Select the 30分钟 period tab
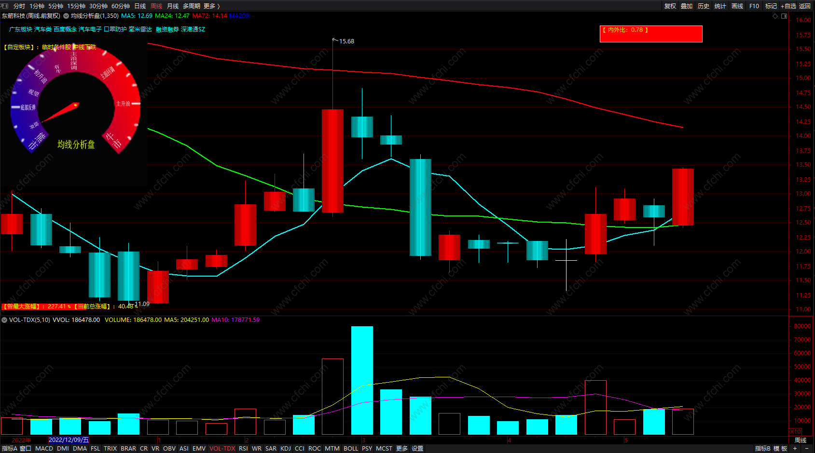This screenshot has height=453, width=815. point(98,6)
